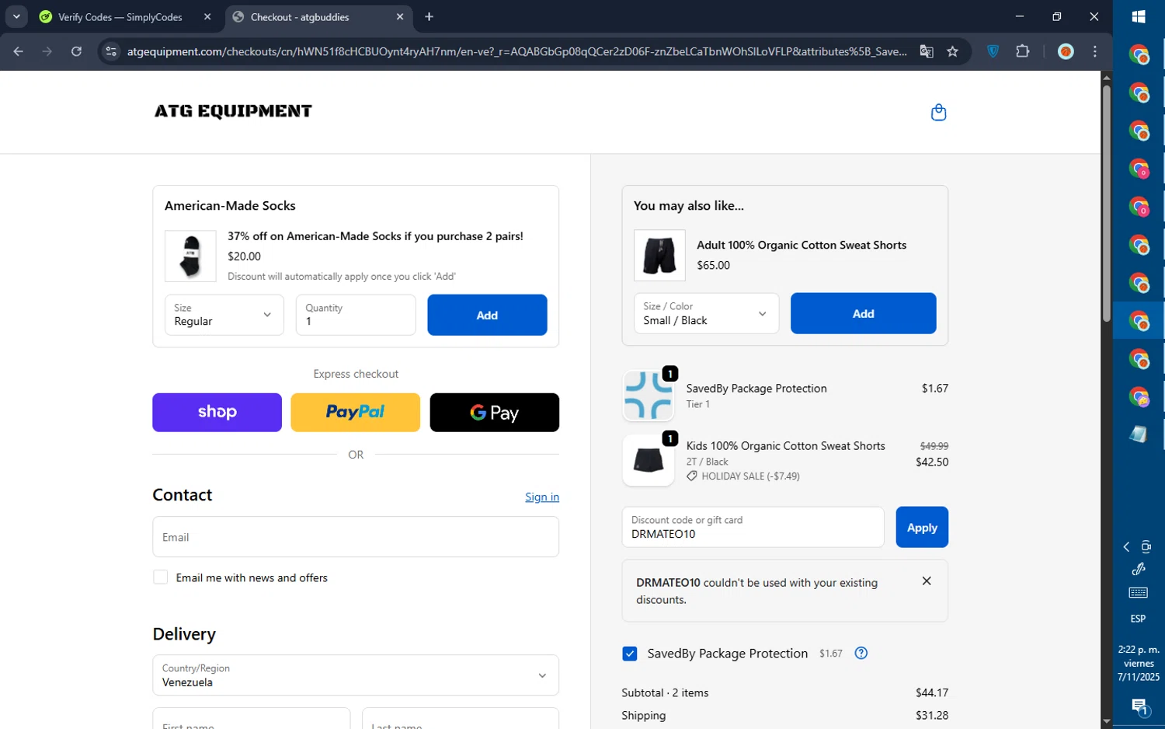Close the Checkout - atgbuddies tab

[400, 16]
